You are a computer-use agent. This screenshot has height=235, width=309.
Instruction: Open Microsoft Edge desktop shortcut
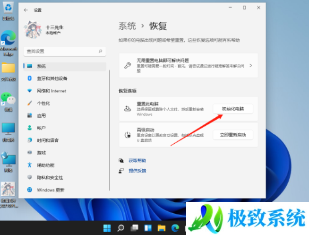(9, 43)
